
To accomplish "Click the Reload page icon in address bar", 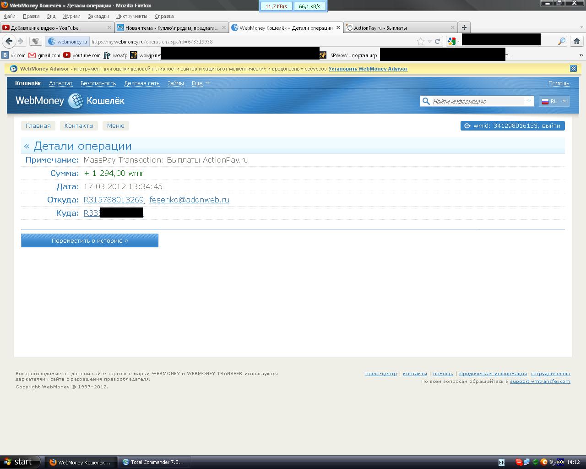I will click(438, 41).
